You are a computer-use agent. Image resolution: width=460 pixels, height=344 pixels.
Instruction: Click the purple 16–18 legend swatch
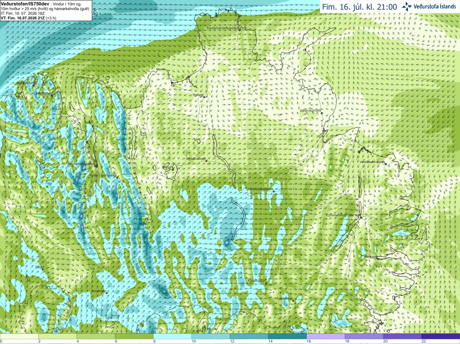[326, 336]
